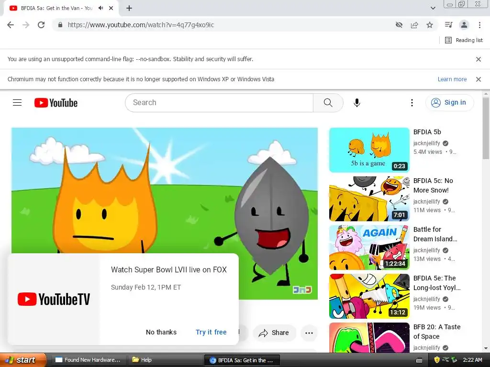Click the padlock site info icon

point(60,25)
